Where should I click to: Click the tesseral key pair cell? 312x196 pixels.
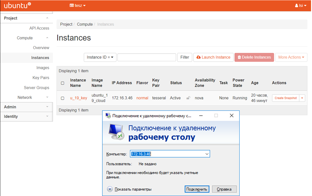pos(159,98)
